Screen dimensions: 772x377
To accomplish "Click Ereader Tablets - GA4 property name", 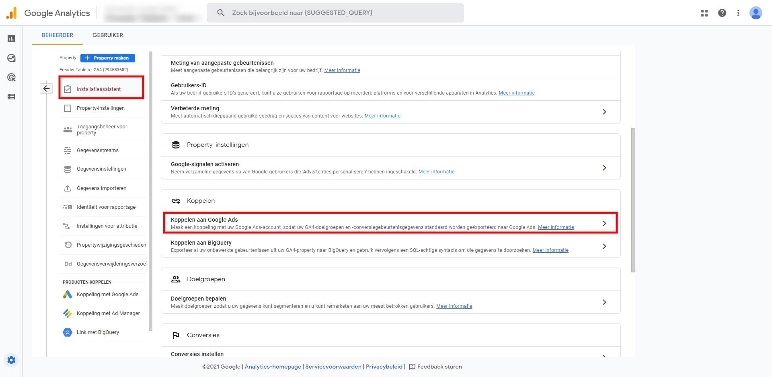I will tap(94, 70).
